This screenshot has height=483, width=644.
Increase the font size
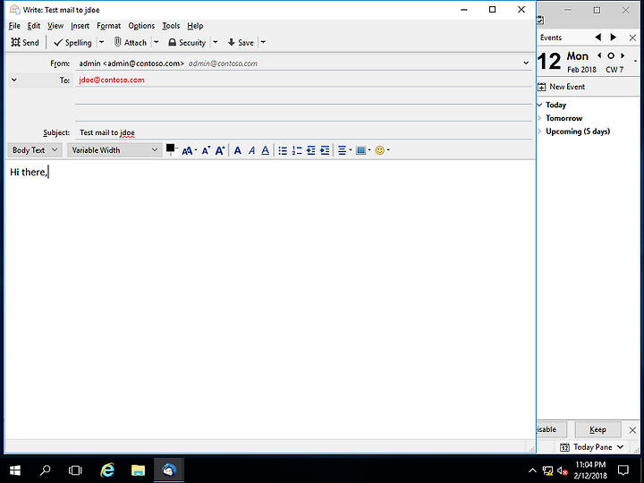click(x=220, y=151)
